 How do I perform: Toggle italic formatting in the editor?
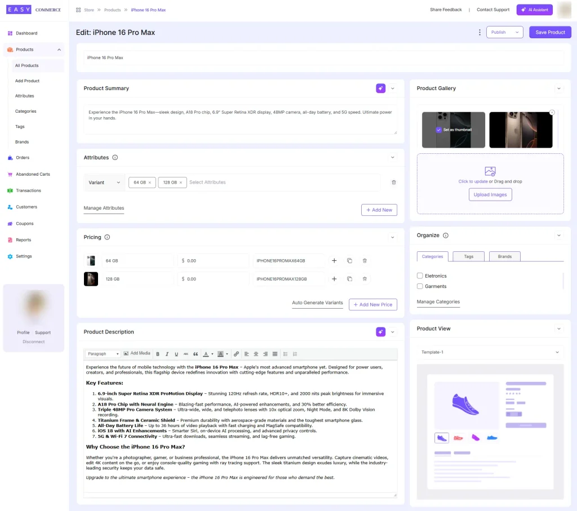pos(167,354)
